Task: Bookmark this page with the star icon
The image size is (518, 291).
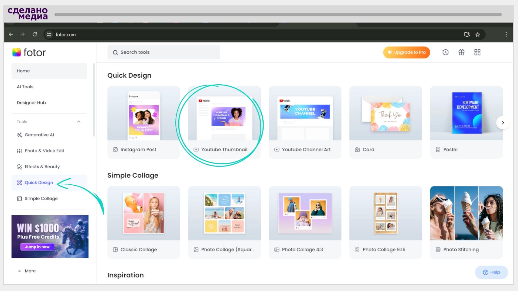Action: (478, 34)
